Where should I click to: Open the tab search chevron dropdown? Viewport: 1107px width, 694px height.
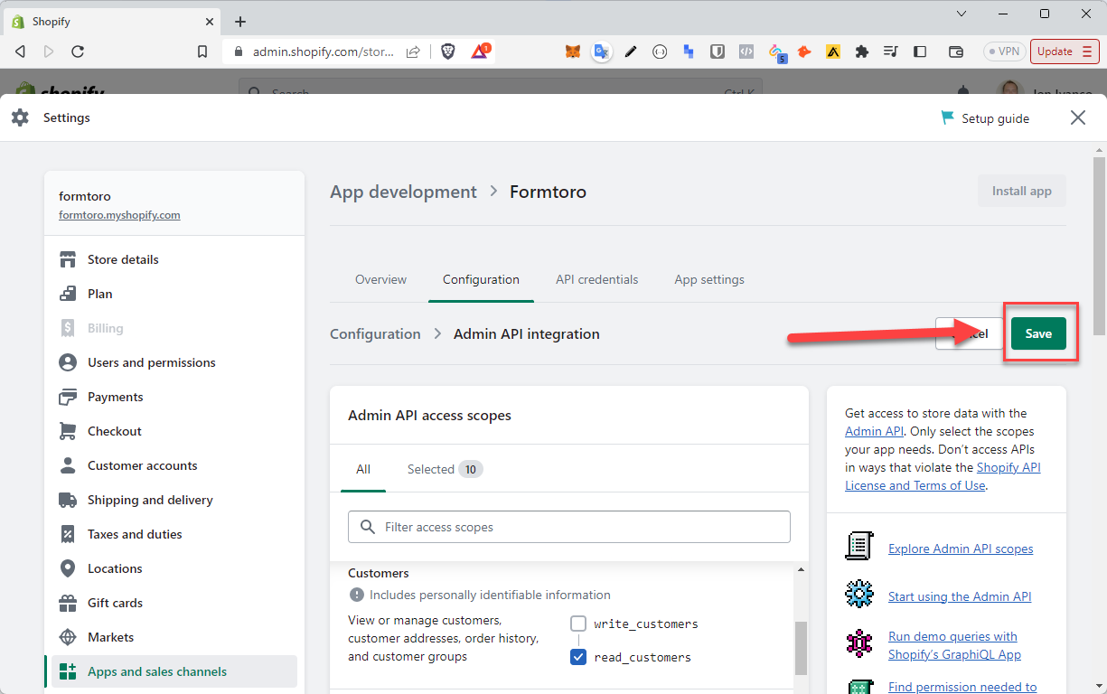pyautogui.click(x=961, y=14)
